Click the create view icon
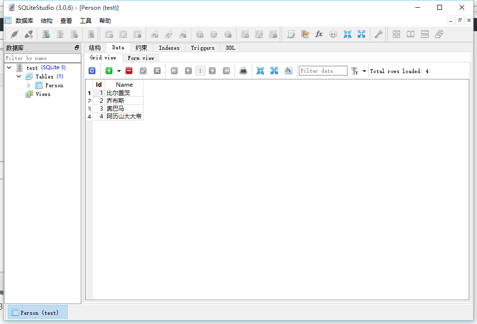The image size is (477, 324). tap(245, 34)
